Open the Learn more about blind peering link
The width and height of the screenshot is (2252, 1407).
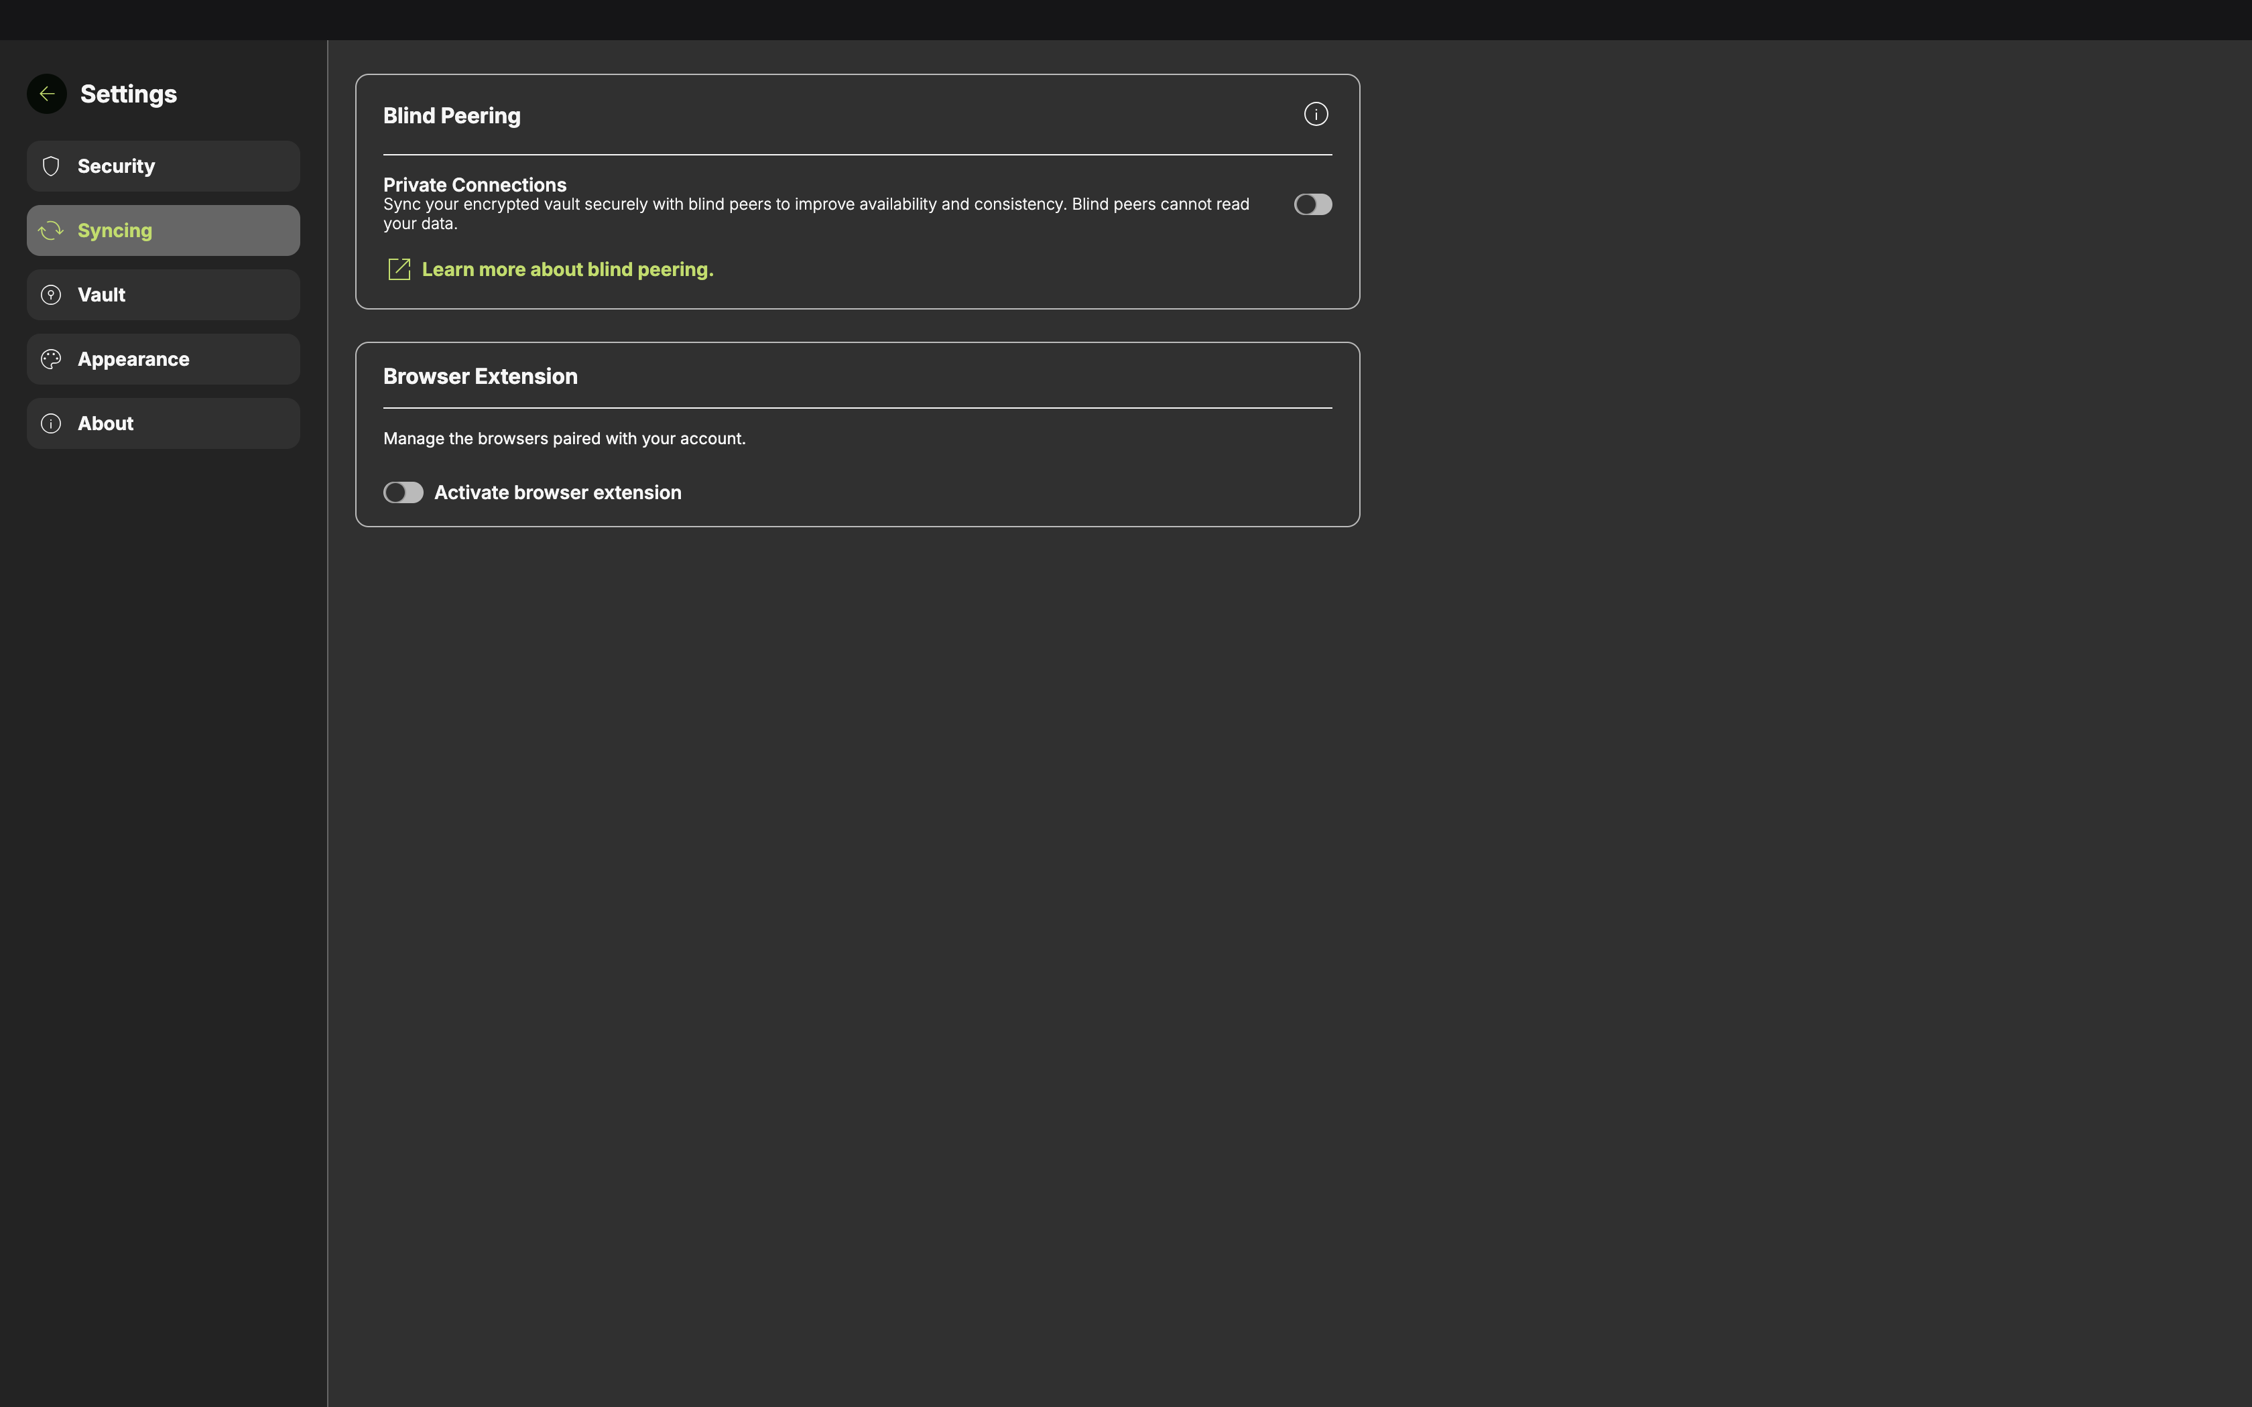tap(568, 269)
